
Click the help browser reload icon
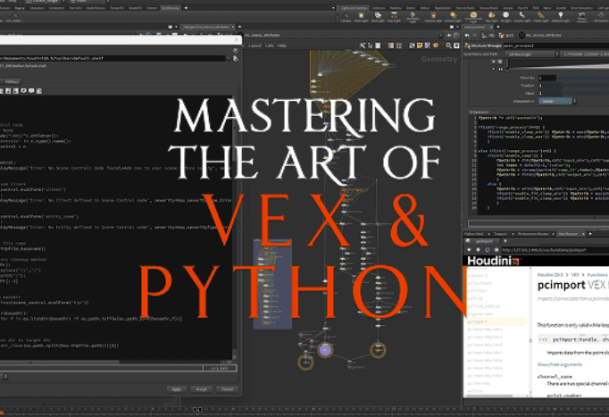[x=488, y=250]
